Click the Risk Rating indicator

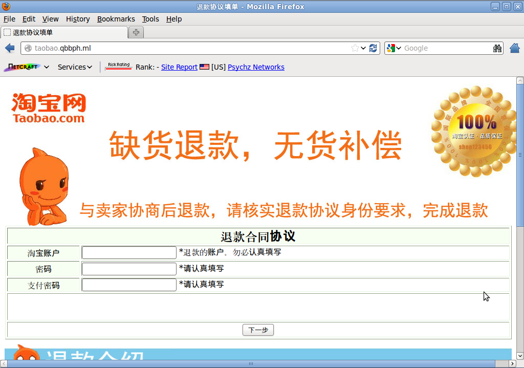tap(119, 67)
